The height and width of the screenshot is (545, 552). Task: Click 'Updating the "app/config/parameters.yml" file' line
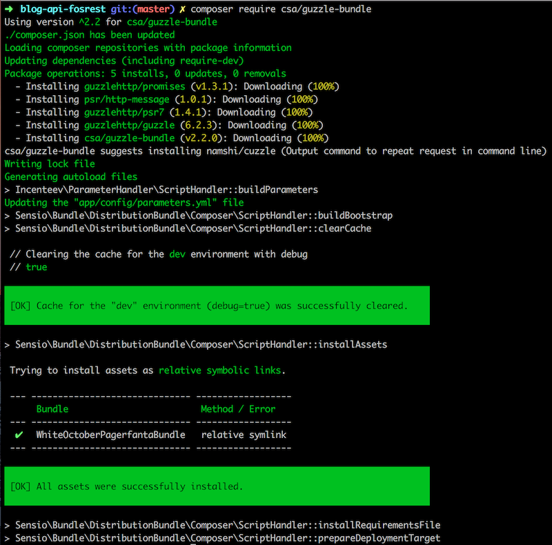pos(124,203)
